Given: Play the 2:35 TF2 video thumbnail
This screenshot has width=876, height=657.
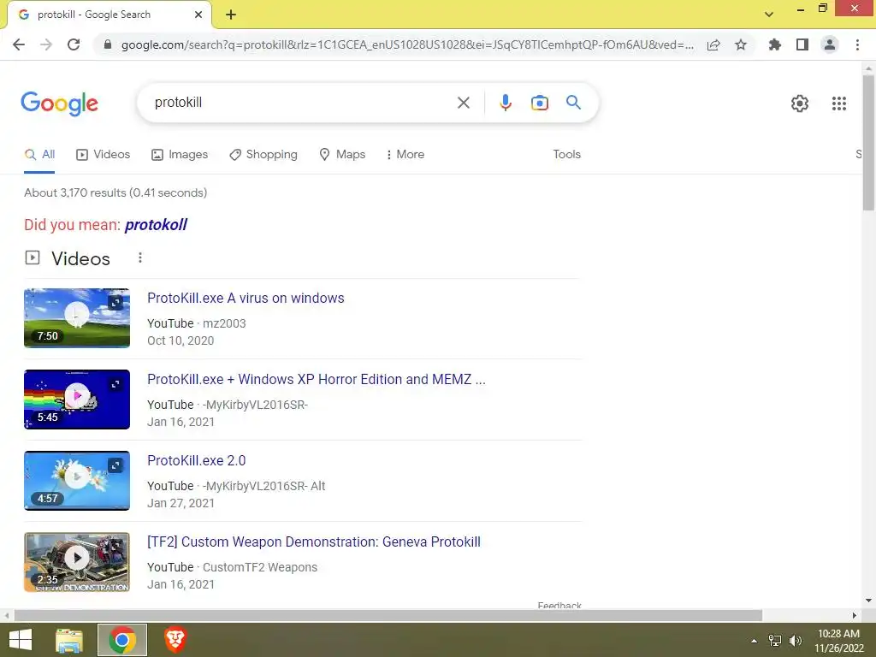Looking at the screenshot, I should click(x=77, y=562).
